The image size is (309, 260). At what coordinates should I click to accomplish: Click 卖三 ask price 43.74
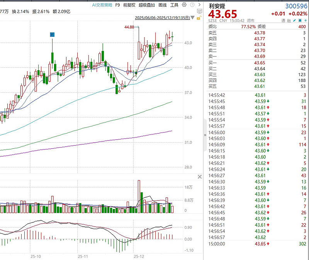tap(260, 45)
